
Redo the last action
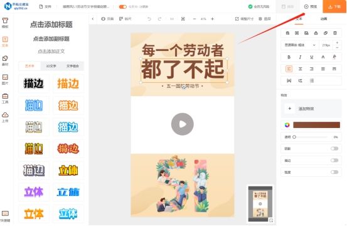(159, 19)
